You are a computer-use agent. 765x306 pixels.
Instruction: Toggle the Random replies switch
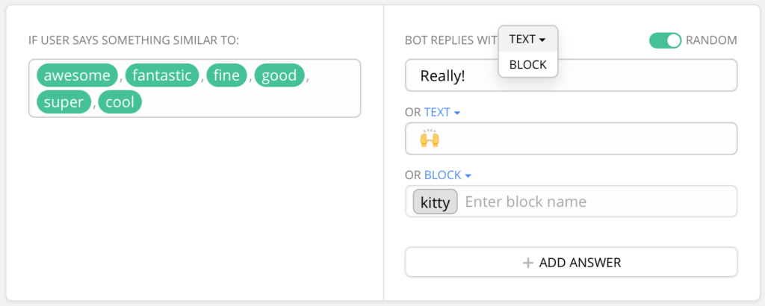pyautogui.click(x=665, y=40)
